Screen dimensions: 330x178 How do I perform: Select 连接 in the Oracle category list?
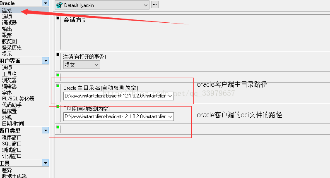coord(7,10)
